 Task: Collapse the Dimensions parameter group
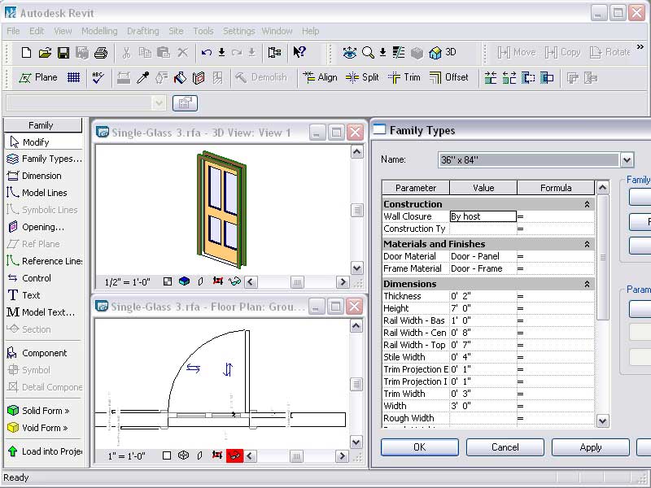587,284
